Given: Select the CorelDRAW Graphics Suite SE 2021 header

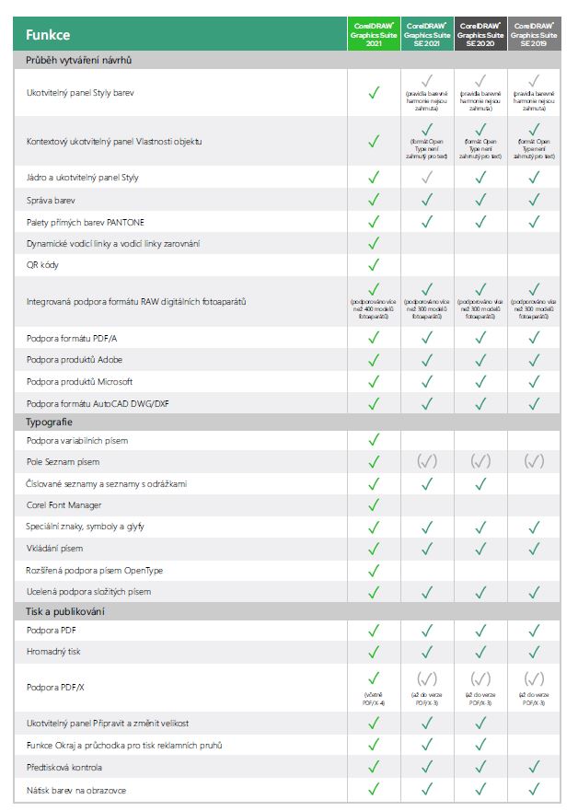Looking at the screenshot, I should coord(427,34).
